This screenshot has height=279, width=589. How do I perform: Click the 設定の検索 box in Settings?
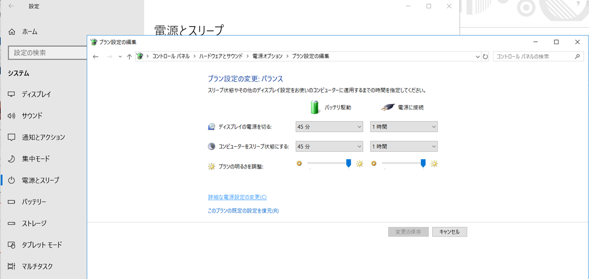click(x=47, y=52)
